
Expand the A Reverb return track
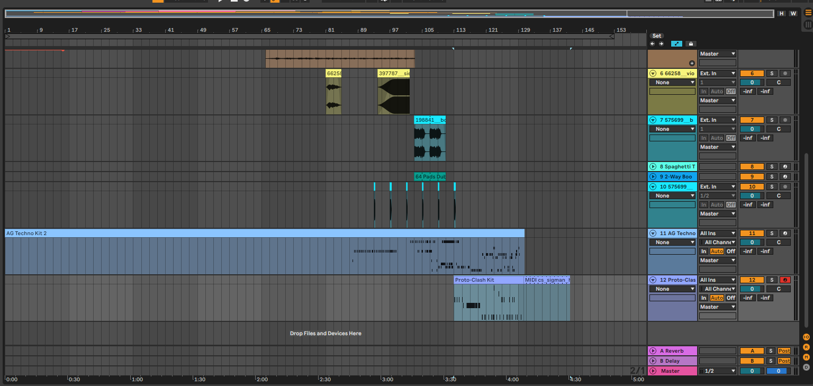(653, 351)
